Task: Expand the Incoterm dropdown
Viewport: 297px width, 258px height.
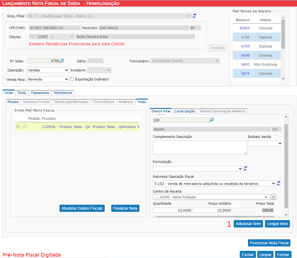Action: 99,70
